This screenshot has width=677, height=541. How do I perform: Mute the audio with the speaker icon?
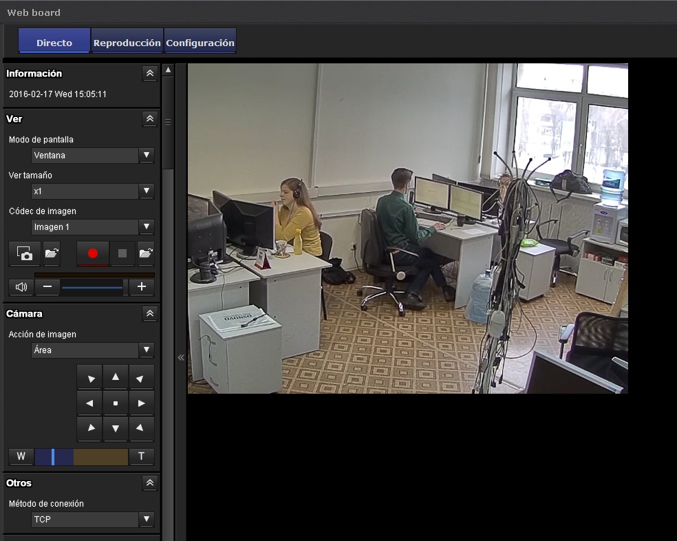pos(21,287)
